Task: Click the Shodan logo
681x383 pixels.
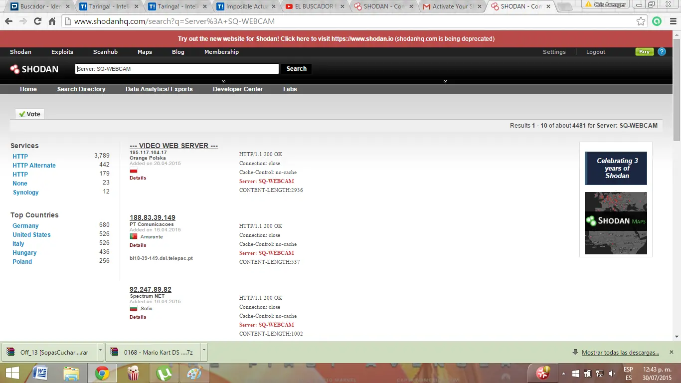Action: 34,69
